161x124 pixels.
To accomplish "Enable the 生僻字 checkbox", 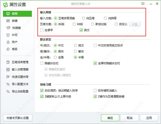I will (42, 30).
